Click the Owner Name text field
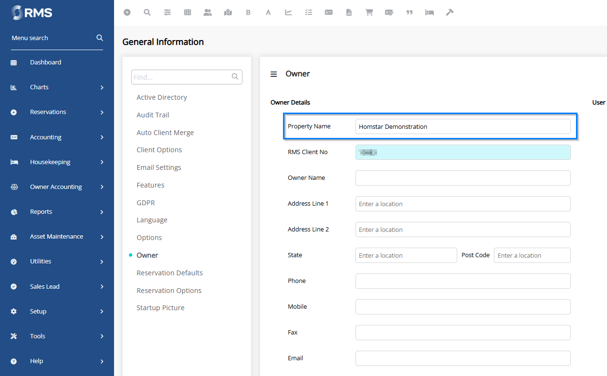The width and height of the screenshot is (607, 376). point(462,178)
